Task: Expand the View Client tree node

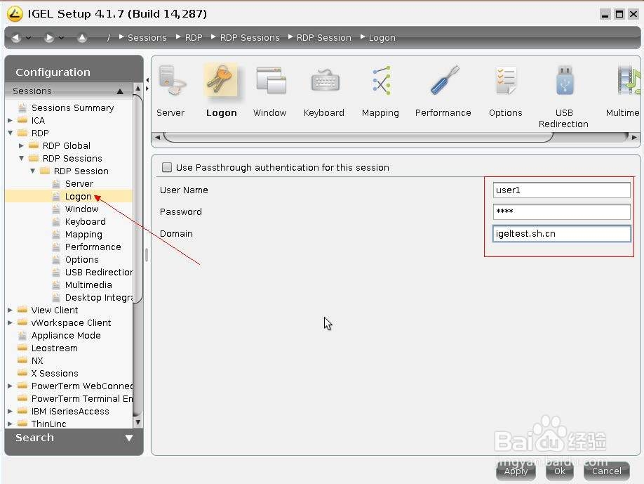Action: tap(11, 310)
